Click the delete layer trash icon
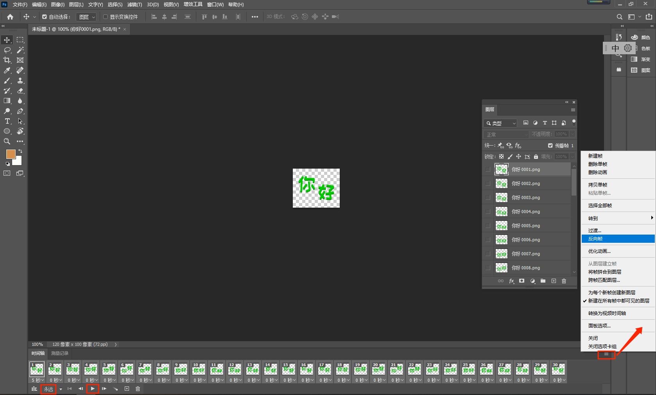Image resolution: width=656 pixels, height=395 pixels. (564, 281)
